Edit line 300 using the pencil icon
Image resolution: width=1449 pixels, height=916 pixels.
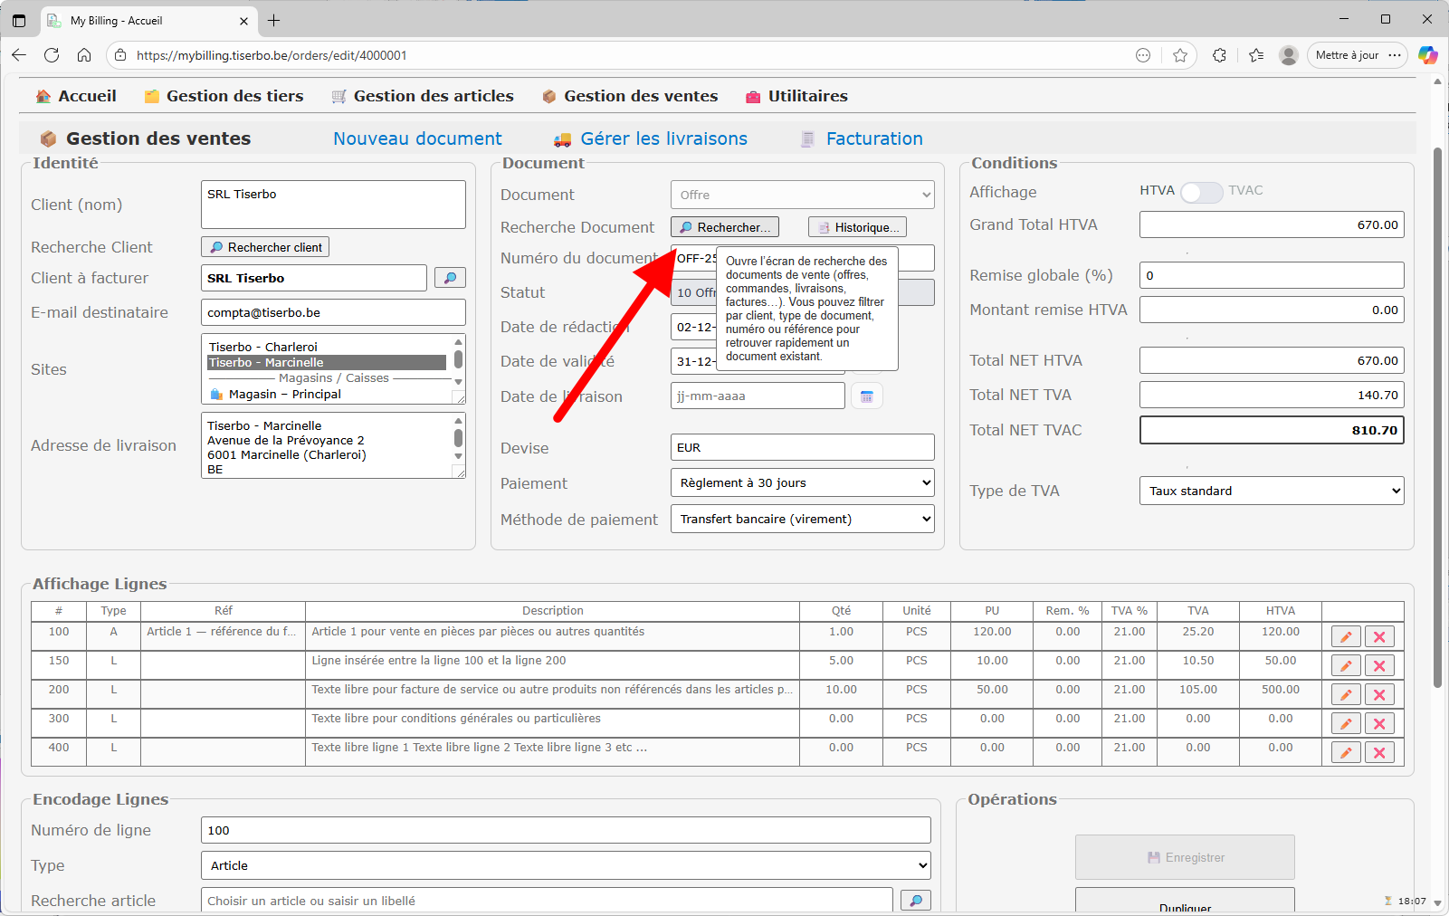(x=1346, y=724)
